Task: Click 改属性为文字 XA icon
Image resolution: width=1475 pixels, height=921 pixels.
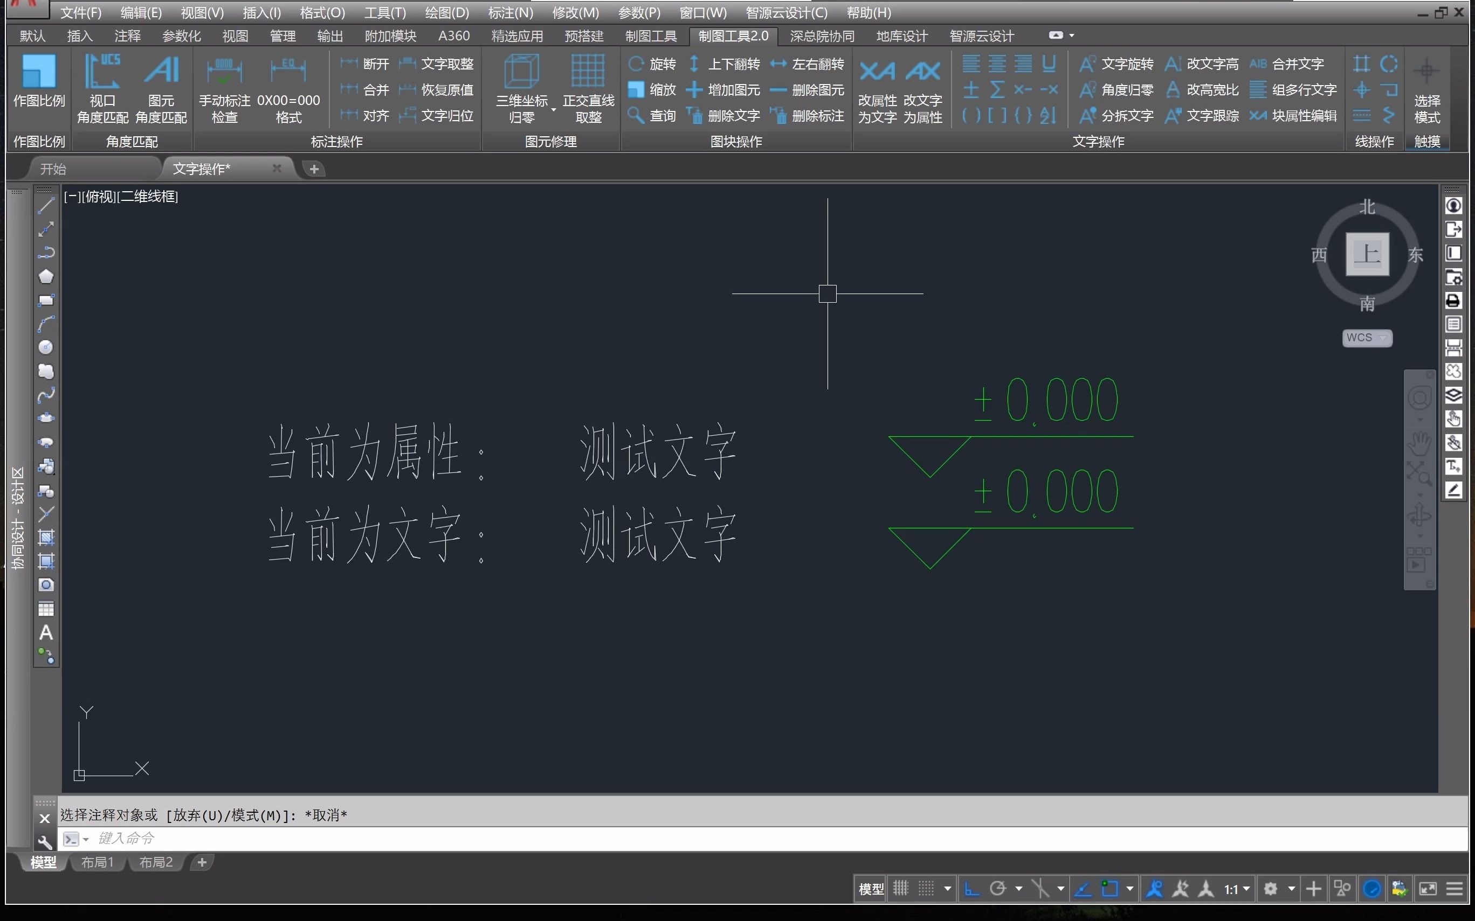Action: [877, 71]
